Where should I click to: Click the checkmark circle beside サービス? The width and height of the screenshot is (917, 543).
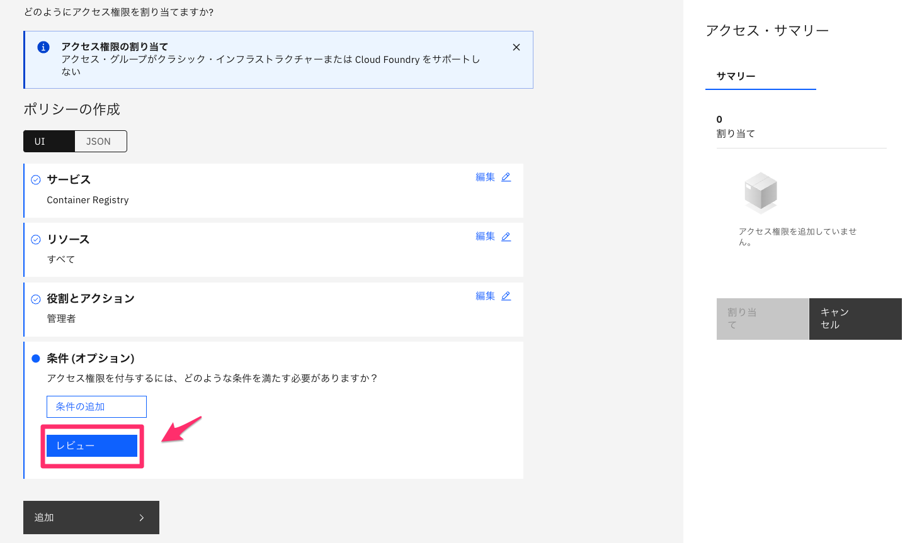[36, 179]
